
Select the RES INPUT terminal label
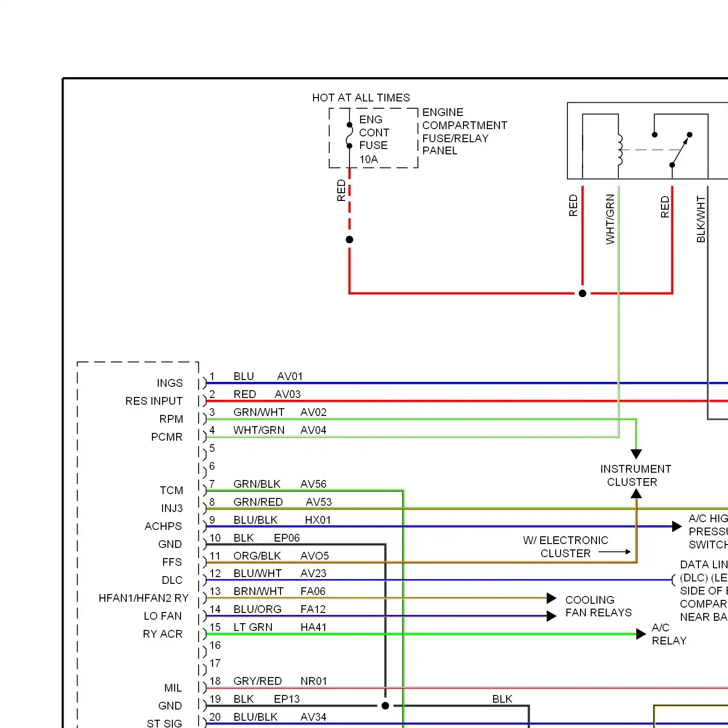154,401
